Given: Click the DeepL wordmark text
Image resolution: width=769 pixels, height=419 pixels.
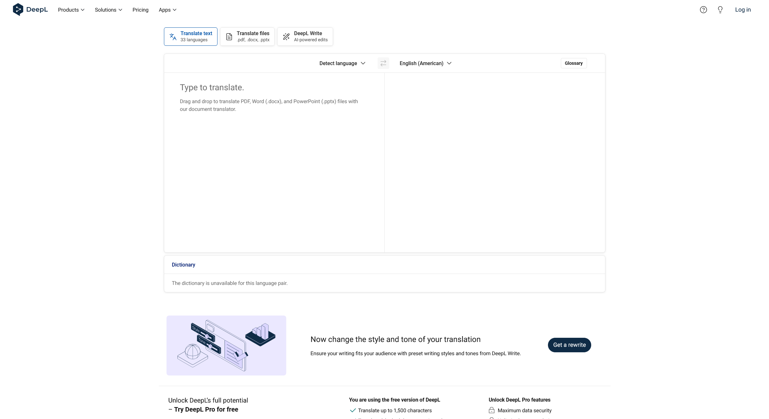Looking at the screenshot, I should [x=37, y=10].
